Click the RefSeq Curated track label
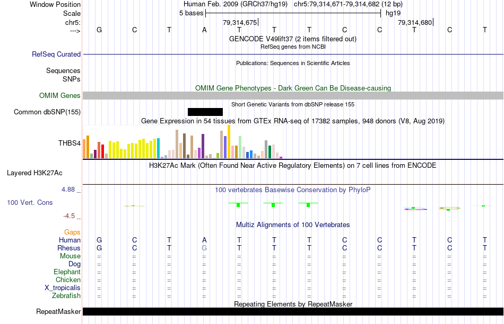Screen dimensions: 504x324 tap(56, 54)
